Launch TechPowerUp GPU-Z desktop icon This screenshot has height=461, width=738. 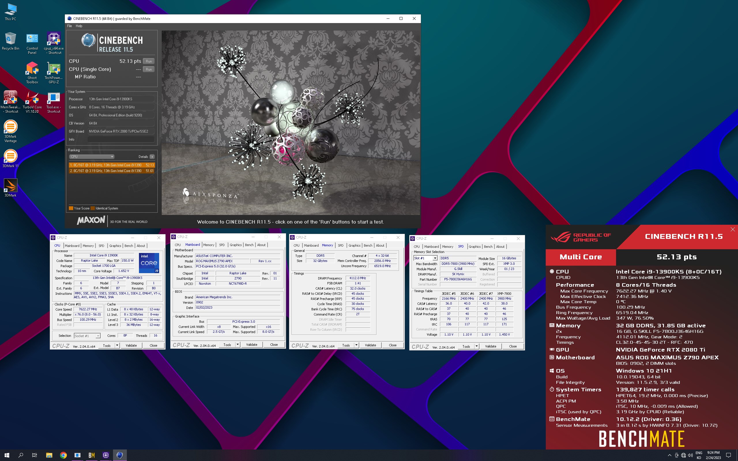[54, 73]
